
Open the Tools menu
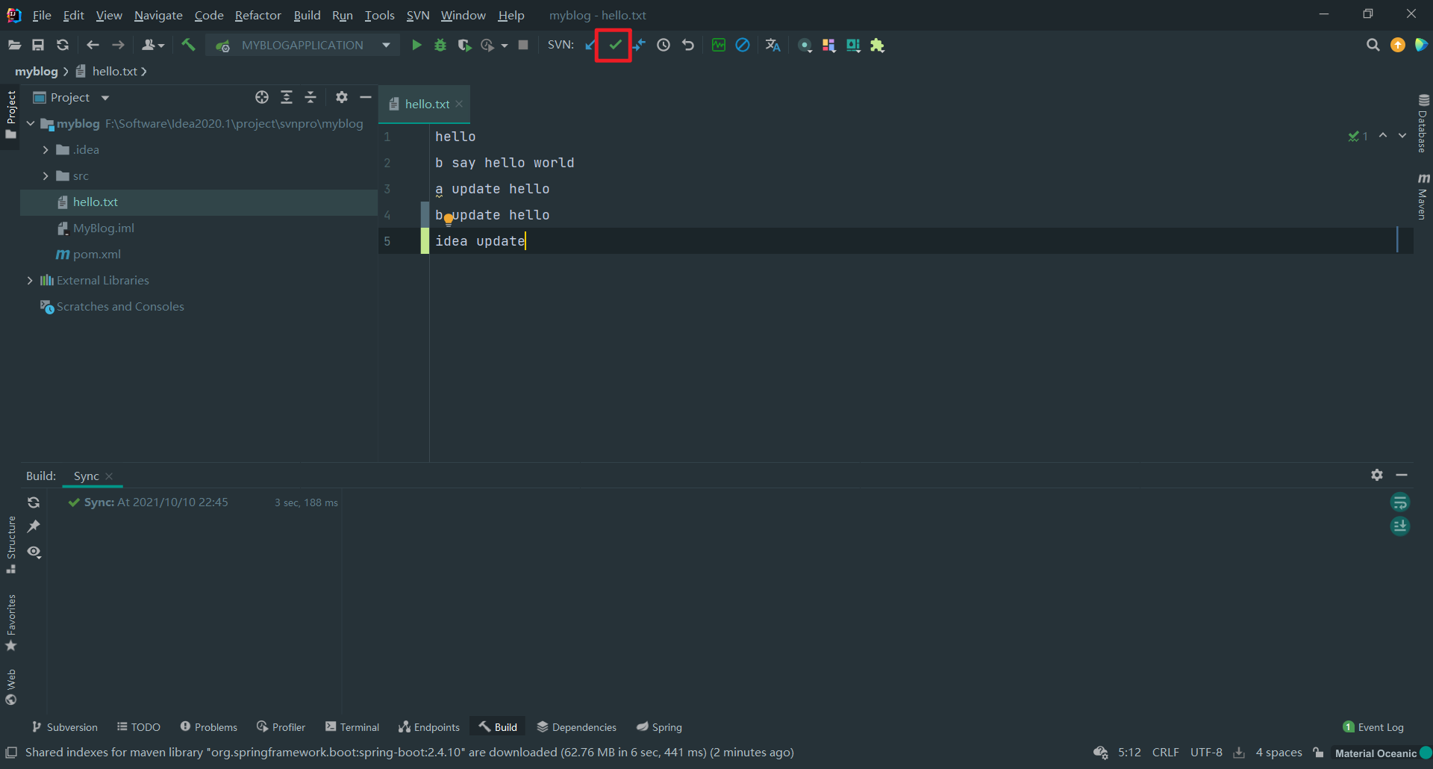380,15
